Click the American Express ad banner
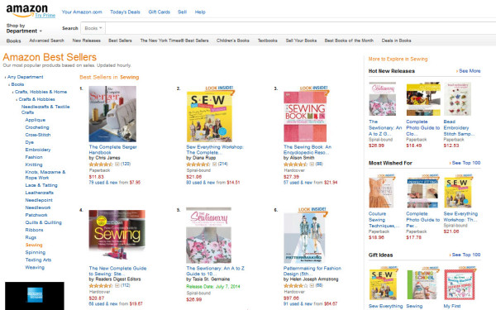The height and width of the screenshot is (310, 496). coord(35,296)
